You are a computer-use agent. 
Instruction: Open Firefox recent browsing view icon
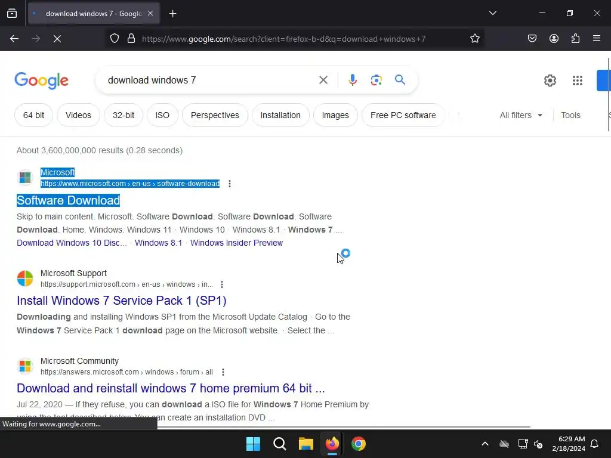pos(12,13)
